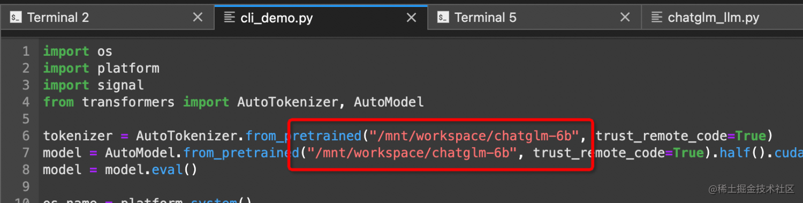Click 'AutoTokenizer, AutoModel' in the import line
Viewport: 803px width, 203px height.
pyautogui.click(x=330, y=102)
